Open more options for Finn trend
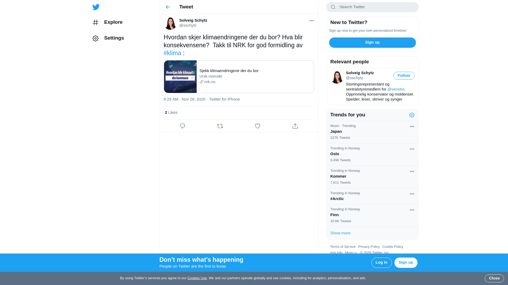 point(412,210)
